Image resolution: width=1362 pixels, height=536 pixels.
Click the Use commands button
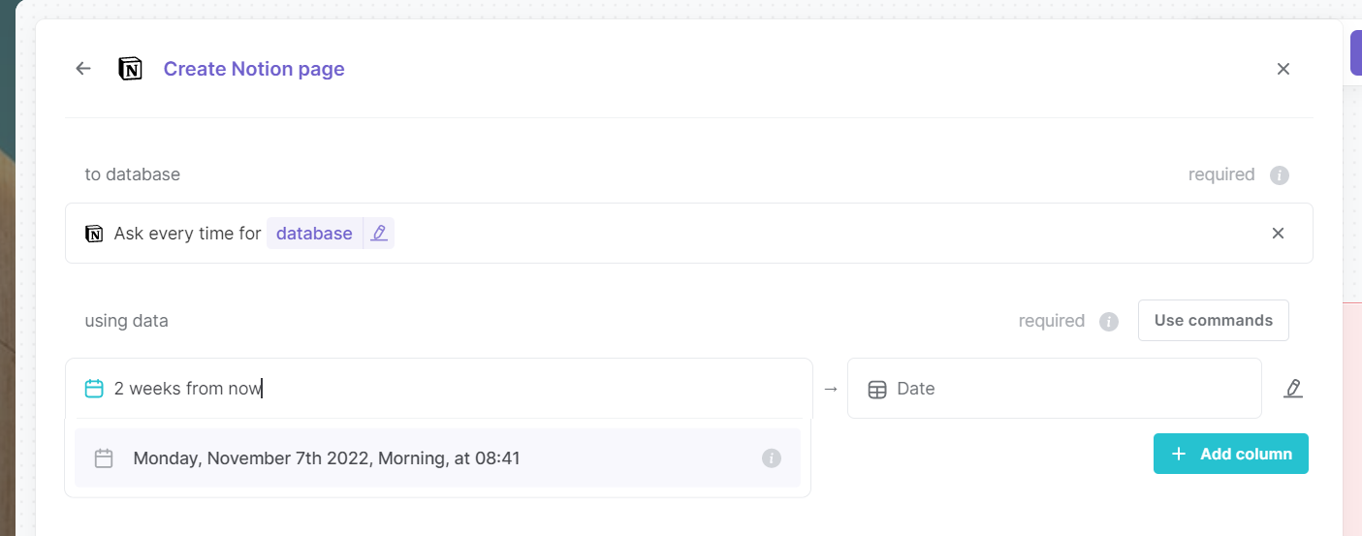point(1214,321)
